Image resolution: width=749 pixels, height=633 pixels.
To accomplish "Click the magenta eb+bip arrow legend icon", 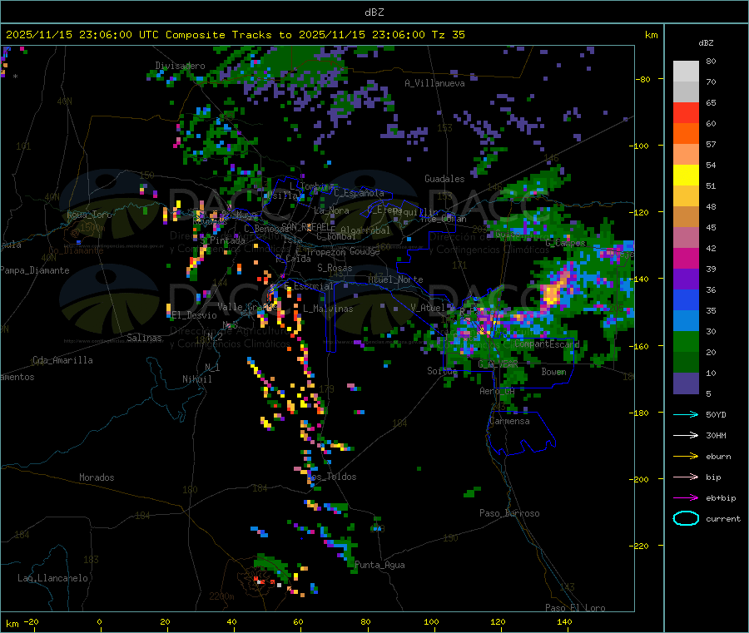I will click(x=686, y=498).
